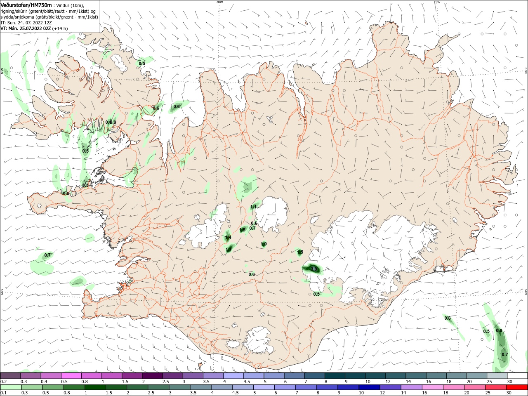This screenshot has height=396, width=528.
Task: Pick the pale green swatch labeled 0.1 in the lower legend
Action: click(11, 387)
